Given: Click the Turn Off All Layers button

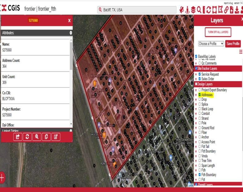Looking at the screenshot, I should point(218,32).
